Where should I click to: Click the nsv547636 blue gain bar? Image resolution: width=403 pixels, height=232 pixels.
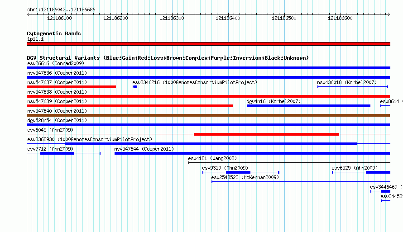[x=208, y=77]
